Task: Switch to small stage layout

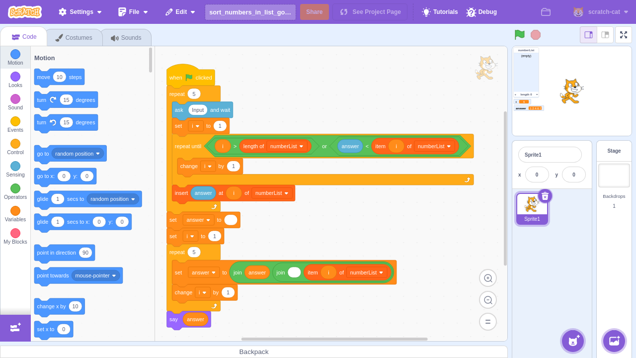Action: point(589,35)
